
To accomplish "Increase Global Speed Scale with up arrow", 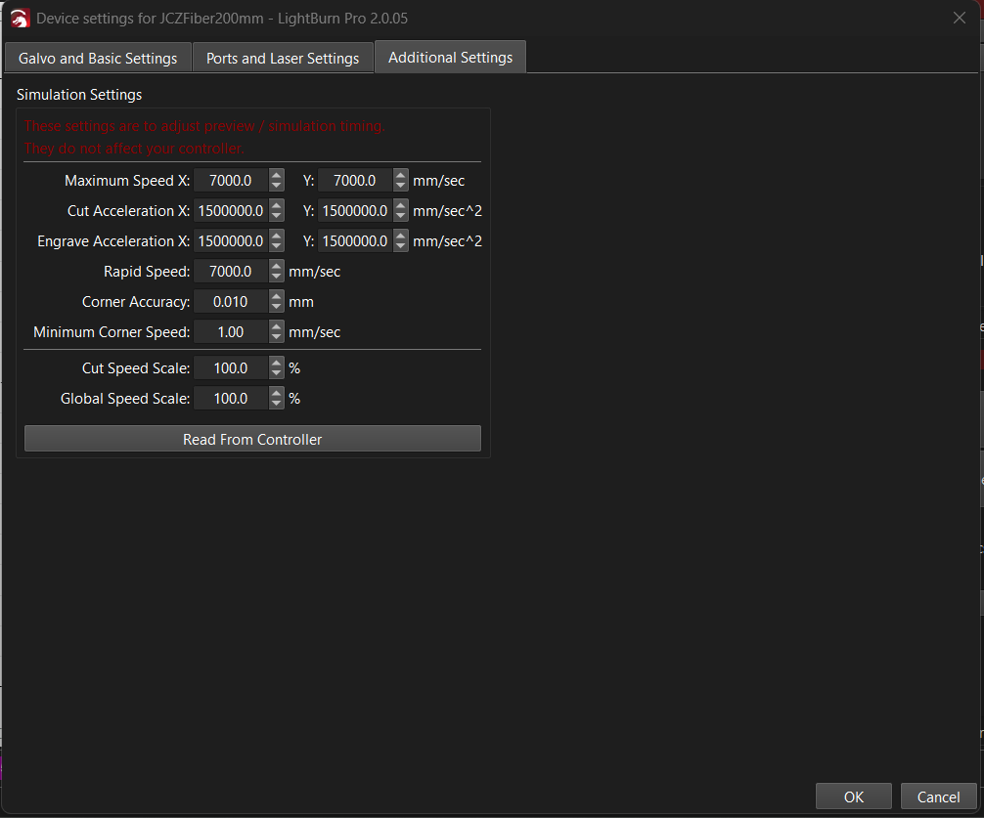I will (x=277, y=393).
